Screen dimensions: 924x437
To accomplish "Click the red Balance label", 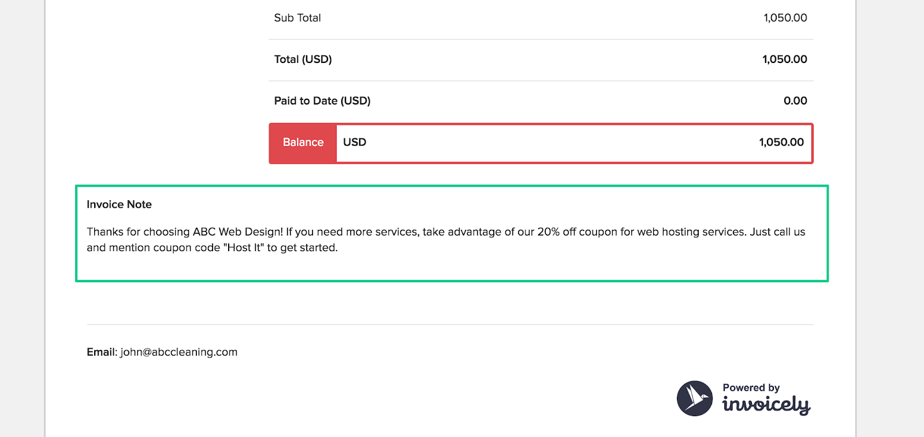I will pos(303,143).
